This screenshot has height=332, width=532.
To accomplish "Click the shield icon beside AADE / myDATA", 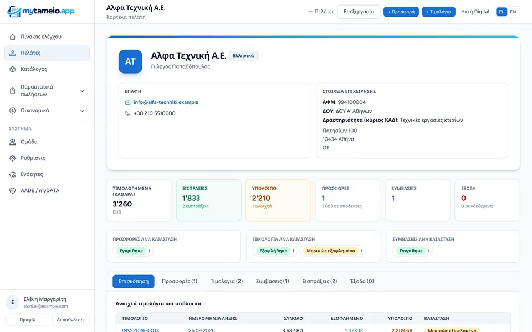I will point(13,191).
